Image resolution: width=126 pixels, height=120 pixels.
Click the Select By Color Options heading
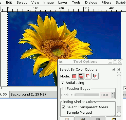(x=78, y=70)
